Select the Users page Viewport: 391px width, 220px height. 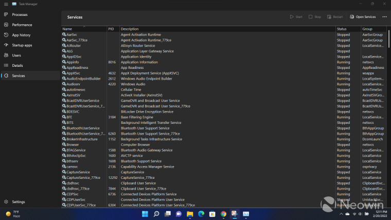16,56
